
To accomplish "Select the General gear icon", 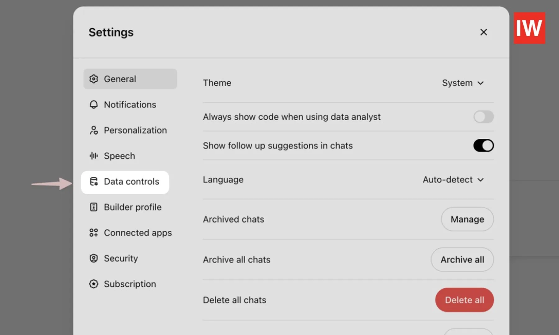I will pos(93,79).
